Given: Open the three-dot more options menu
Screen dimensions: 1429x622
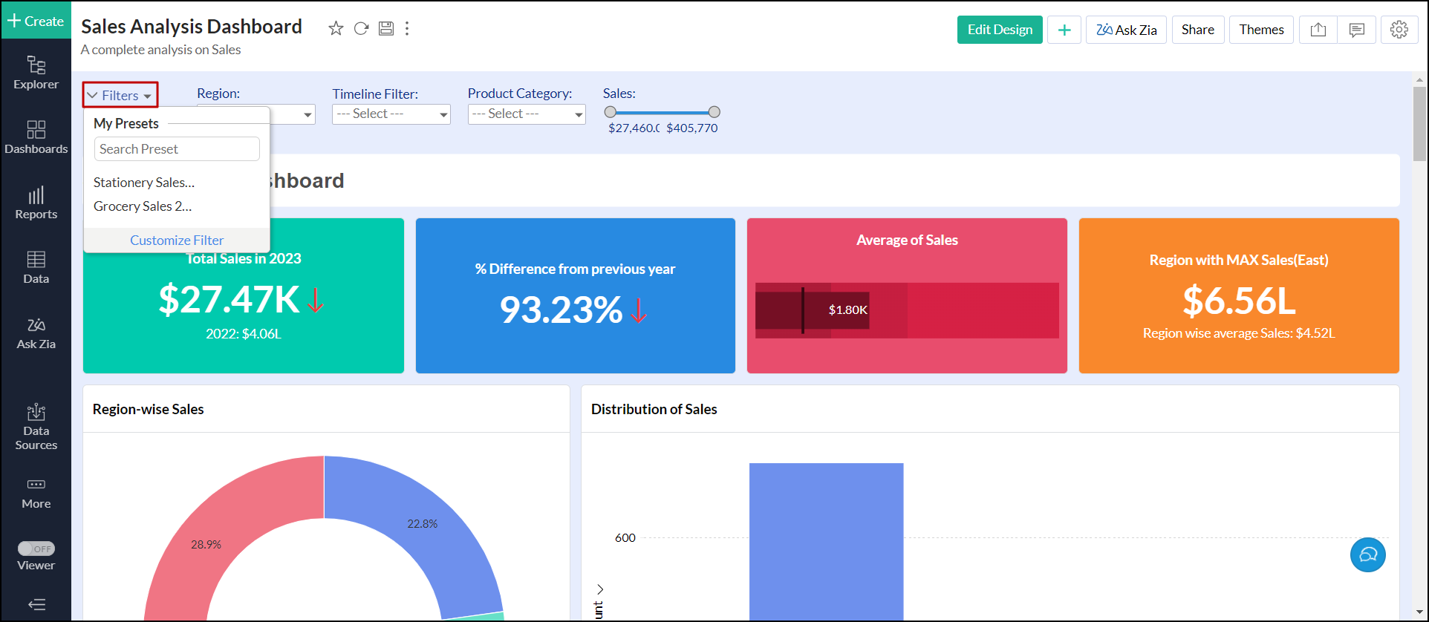Looking at the screenshot, I should coord(407,28).
